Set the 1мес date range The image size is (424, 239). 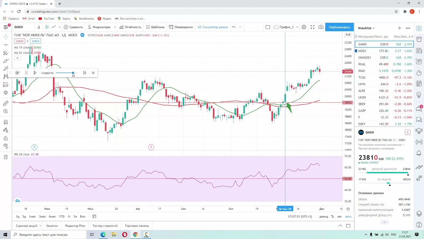(32, 216)
